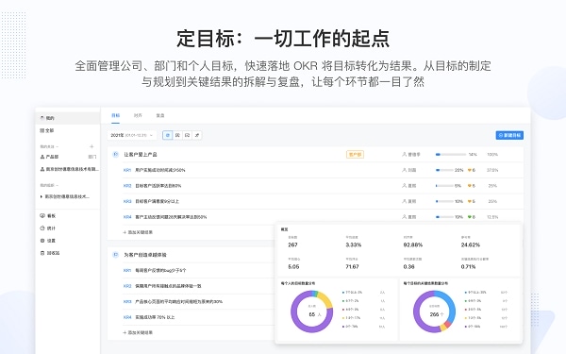Click the pin icon in the view toolbar
The width and height of the screenshot is (566, 354).
click(197, 135)
